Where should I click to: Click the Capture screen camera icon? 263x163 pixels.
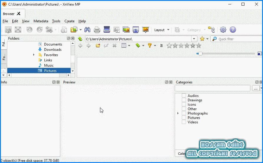tap(136, 30)
